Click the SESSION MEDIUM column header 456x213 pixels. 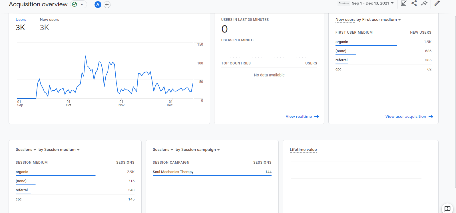tap(32, 163)
